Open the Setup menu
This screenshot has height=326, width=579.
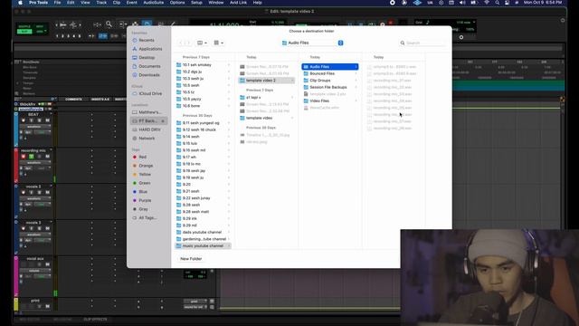point(196,3)
